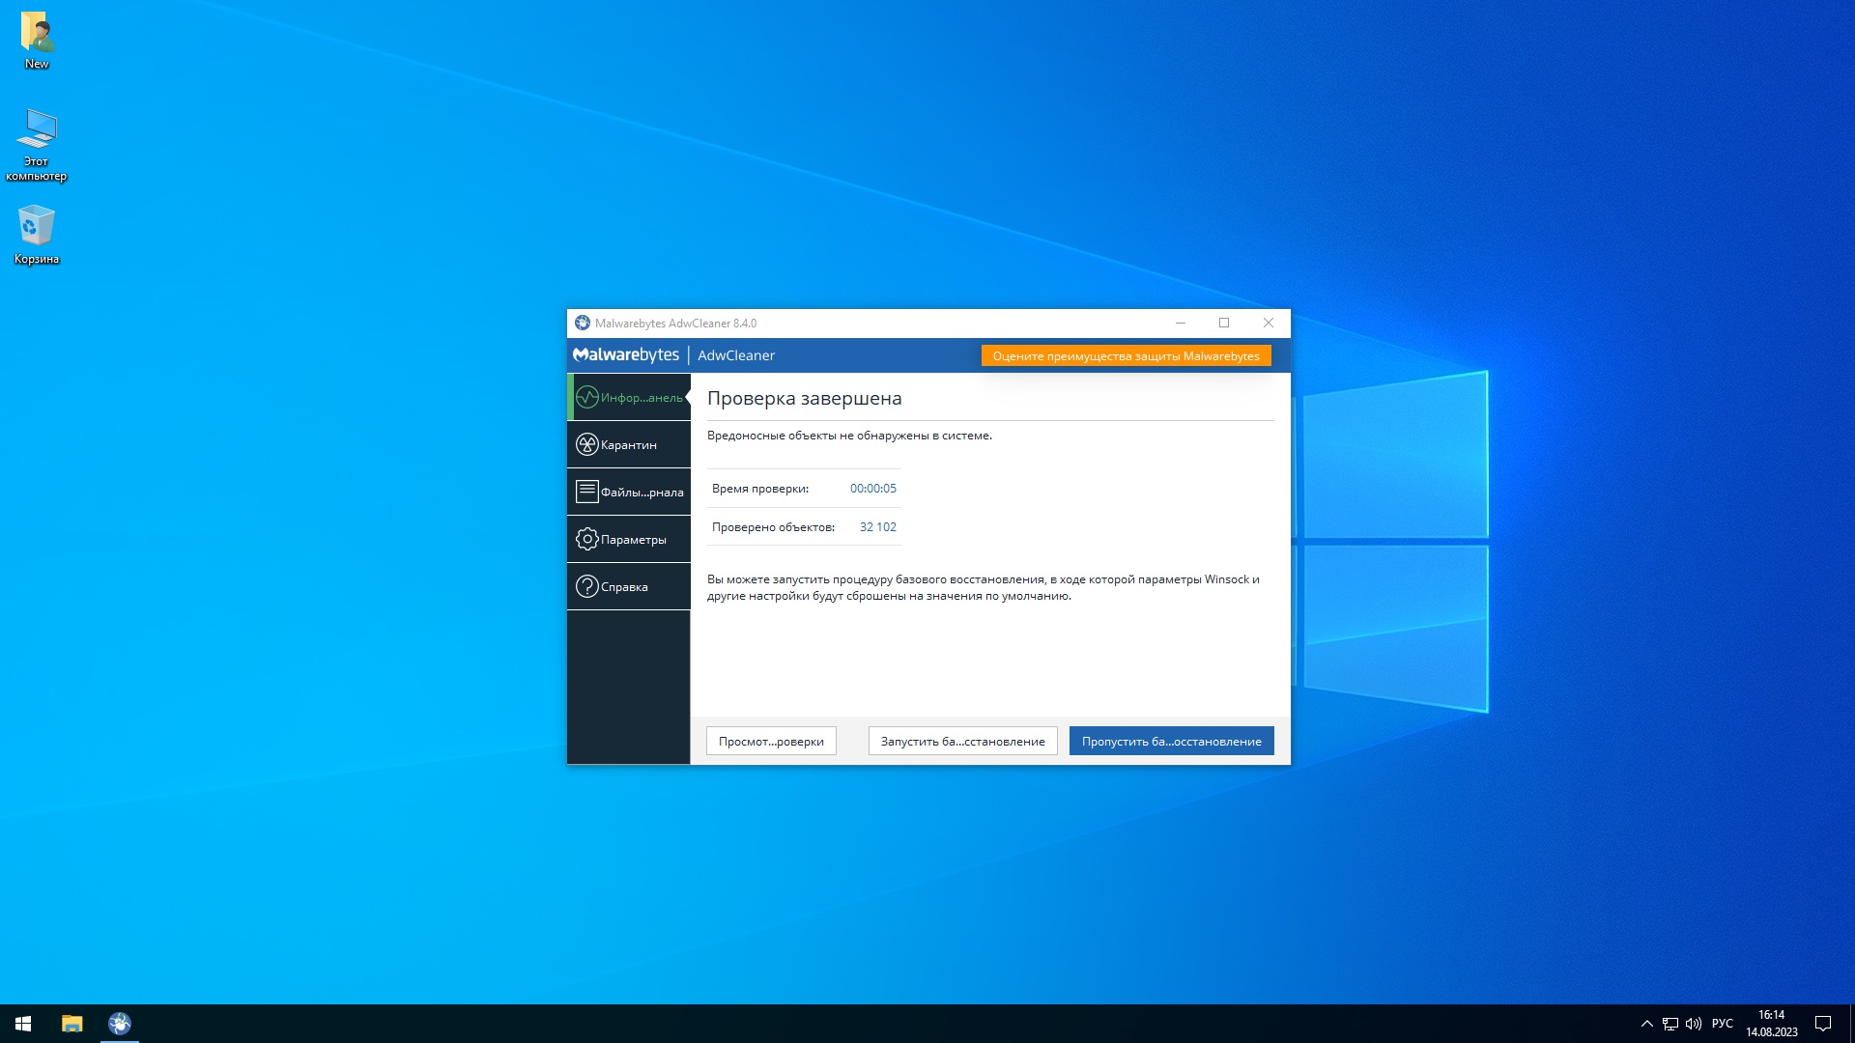Viewport: 1855px width, 1043px height.
Task: Click the volume speaker tray icon
Action: tap(1694, 1024)
